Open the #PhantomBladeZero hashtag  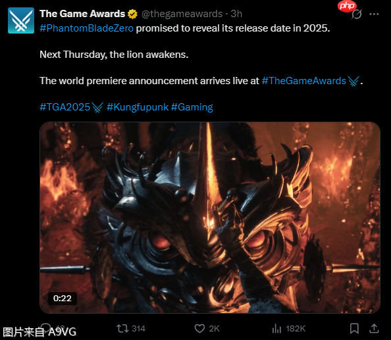click(x=86, y=28)
